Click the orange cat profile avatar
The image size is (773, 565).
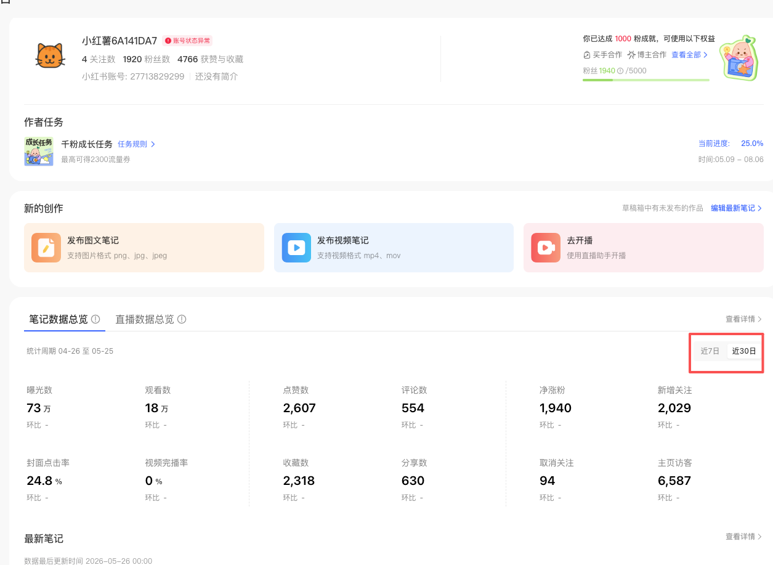[51, 56]
